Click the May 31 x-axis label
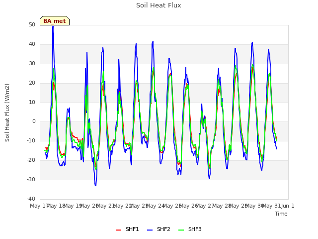 point(271,206)
